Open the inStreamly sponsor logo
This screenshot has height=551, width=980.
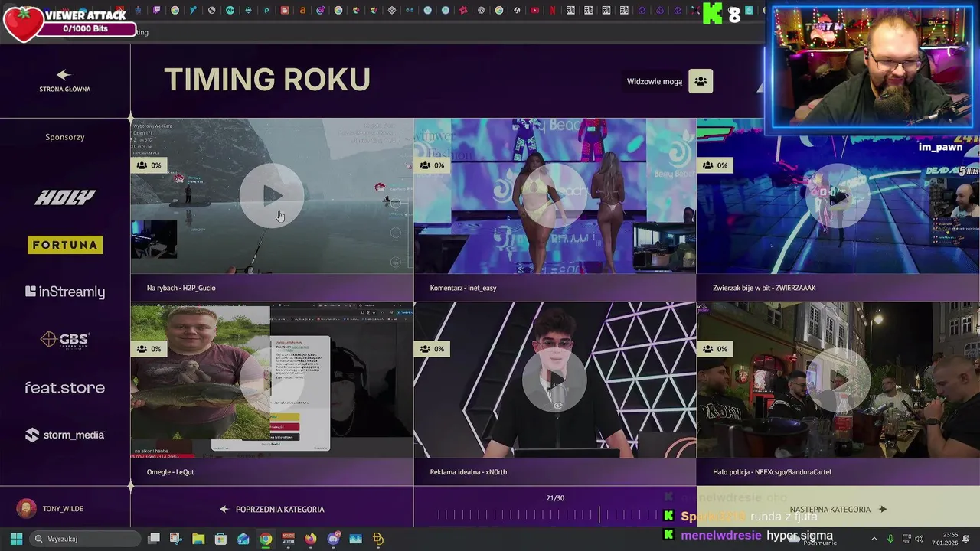(x=65, y=292)
